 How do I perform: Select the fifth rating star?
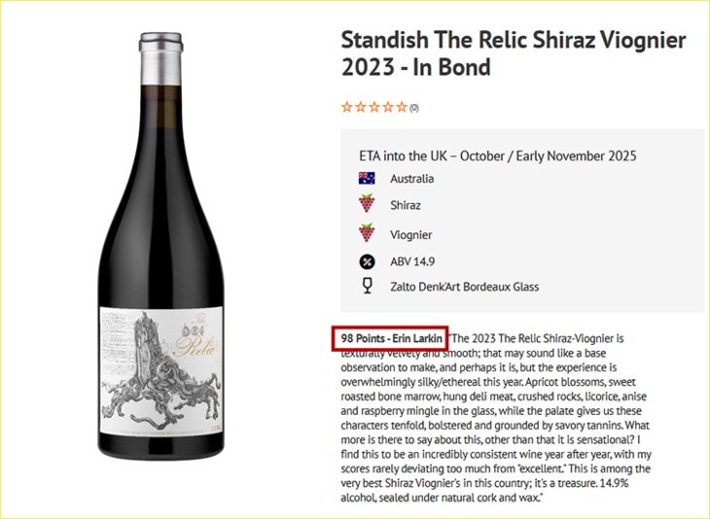pyautogui.click(x=401, y=107)
